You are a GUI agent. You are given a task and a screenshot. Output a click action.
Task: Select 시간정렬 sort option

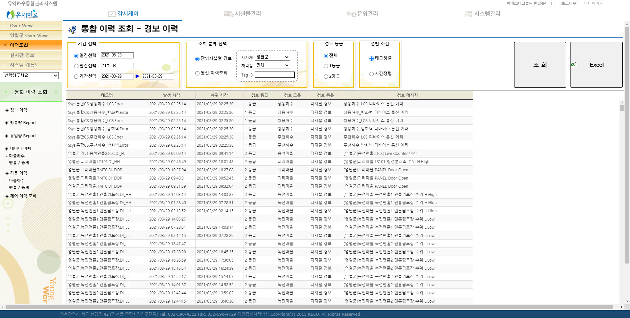click(x=371, y=74)
